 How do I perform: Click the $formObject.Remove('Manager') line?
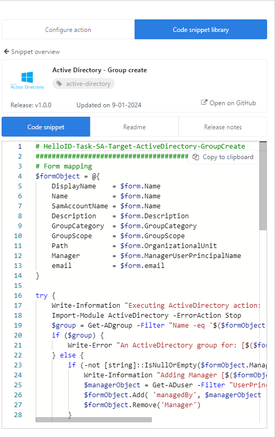pyautogui.click(x=142, y=405)
